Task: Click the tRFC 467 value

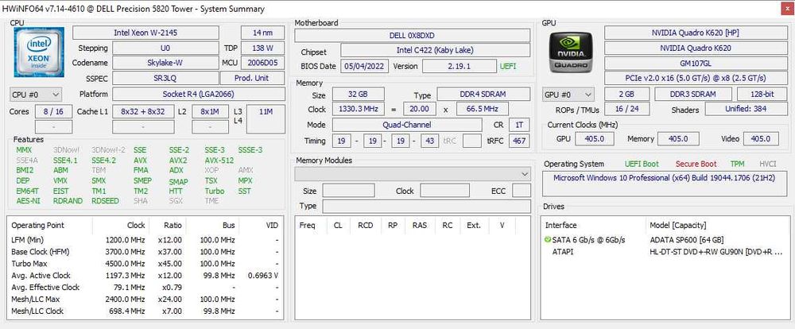Action: click(x=520, y=141)
